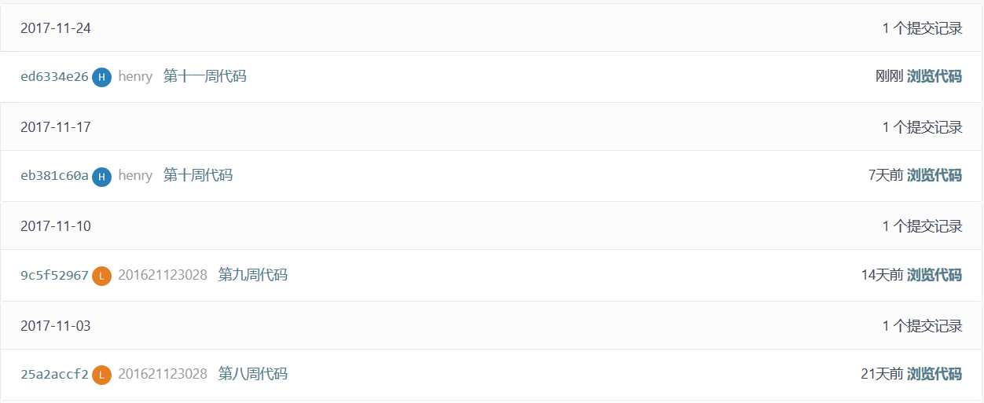The height and width of the screenshot is (403, 984).
Task: Open commit hash 25a2accf2
Action: coord(54,375)
